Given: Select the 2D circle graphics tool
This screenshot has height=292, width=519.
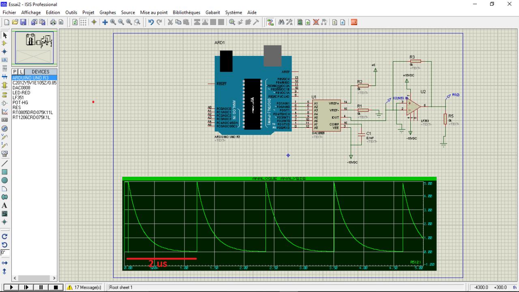Looking at the screenshot, I should pyautogui.click(x=5, y=180).
